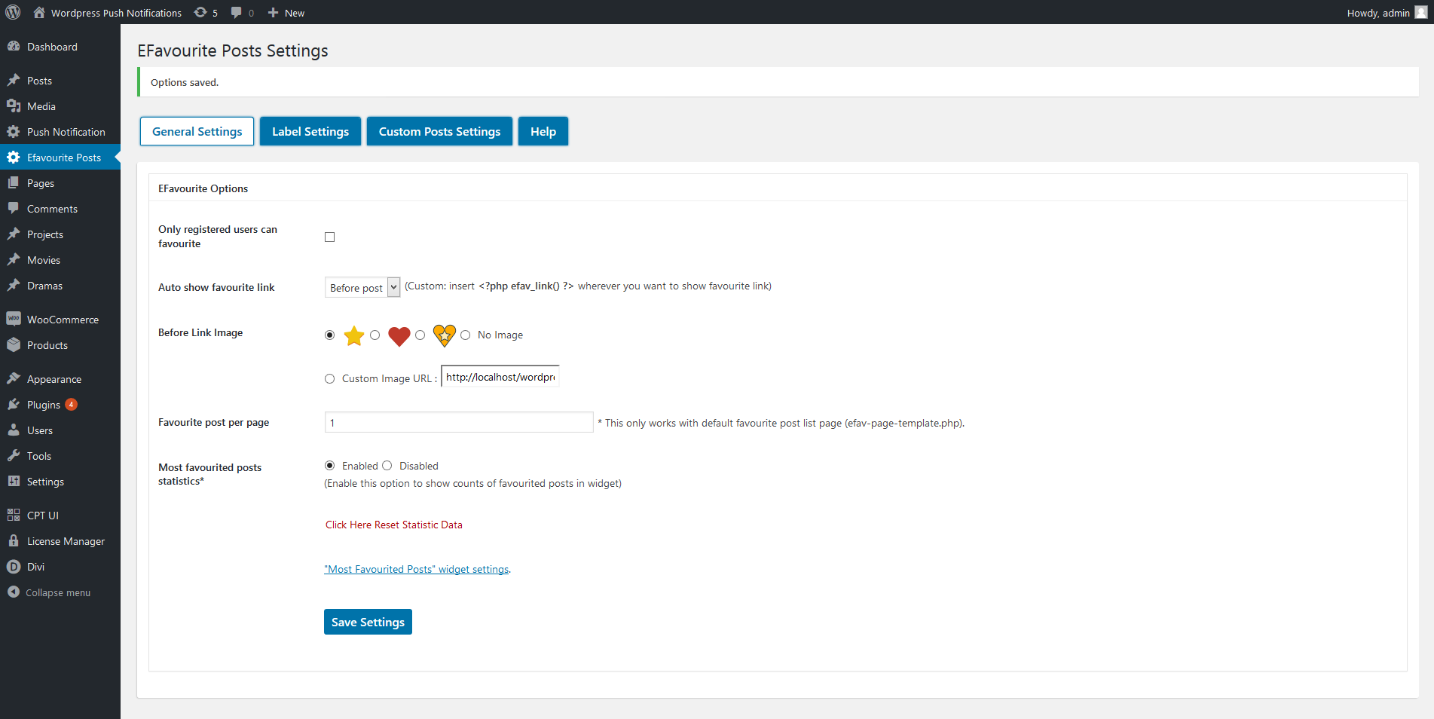
Task: Click the Users person icon
Action: [x=14, y=430]
